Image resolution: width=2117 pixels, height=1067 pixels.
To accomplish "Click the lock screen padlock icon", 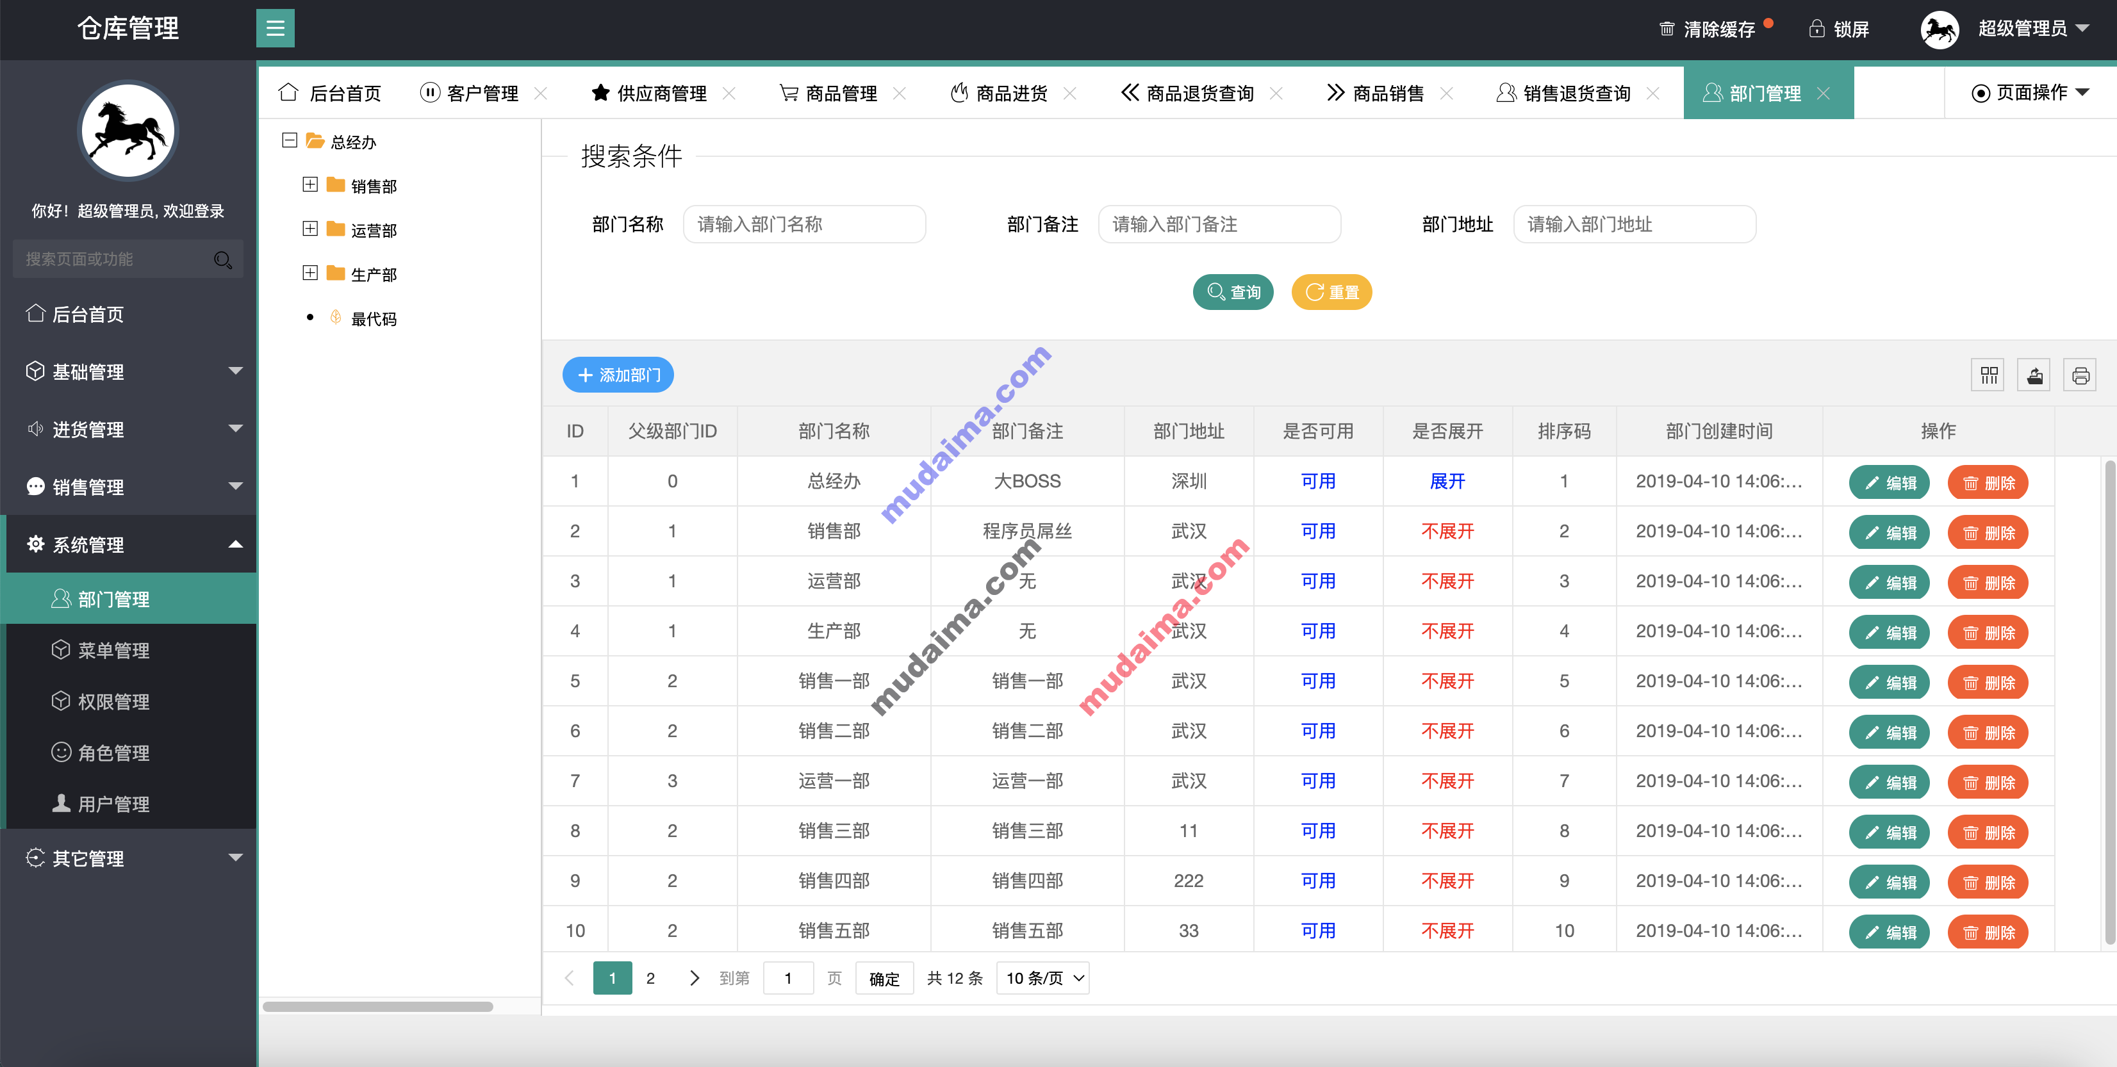I will point(1816,29).
